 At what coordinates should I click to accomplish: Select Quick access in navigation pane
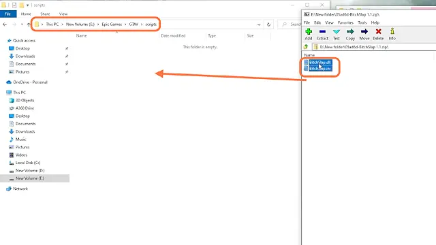(x=24, y=41)
